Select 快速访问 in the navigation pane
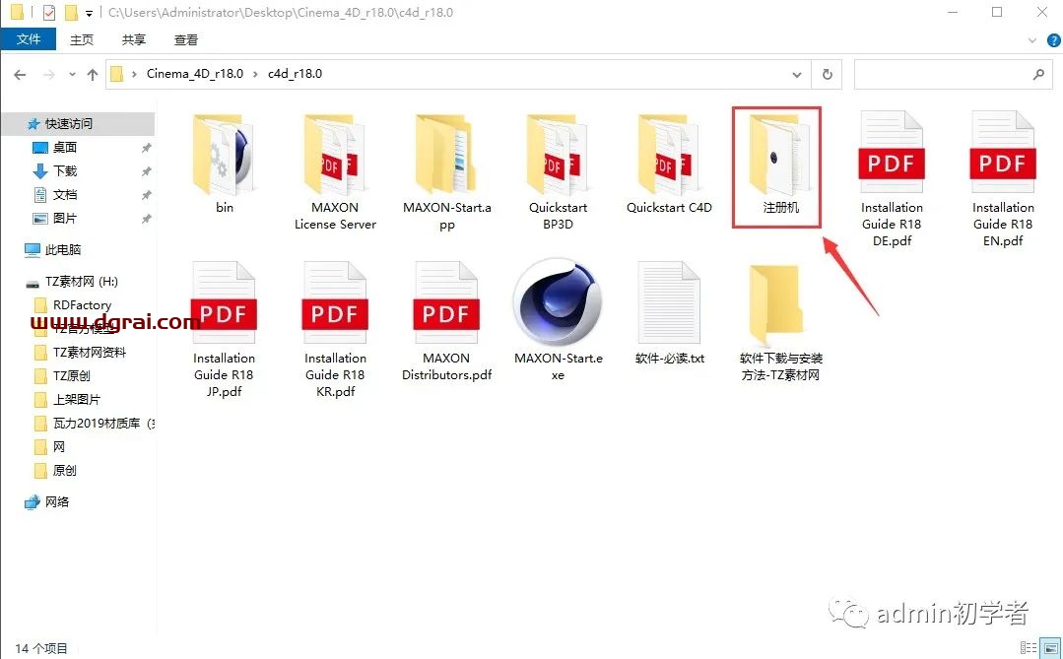This screenshot has width=1063, height=659. 79,123
